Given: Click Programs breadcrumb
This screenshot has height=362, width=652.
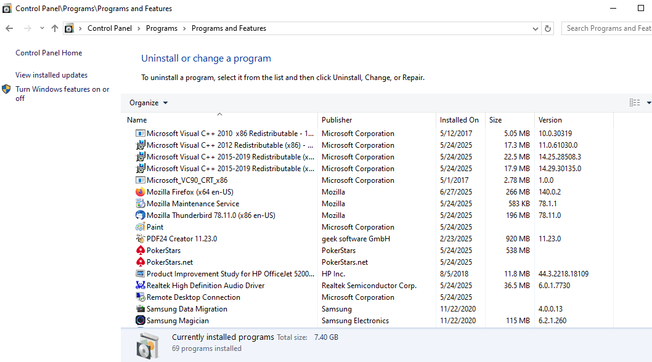Looking at the screenshot, I should tap(161, 28).
